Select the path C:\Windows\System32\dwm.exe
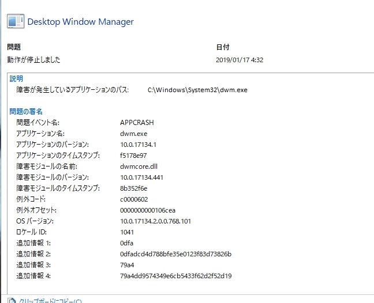This screenshot has width=374, height=303. click(x=197, y=90)
